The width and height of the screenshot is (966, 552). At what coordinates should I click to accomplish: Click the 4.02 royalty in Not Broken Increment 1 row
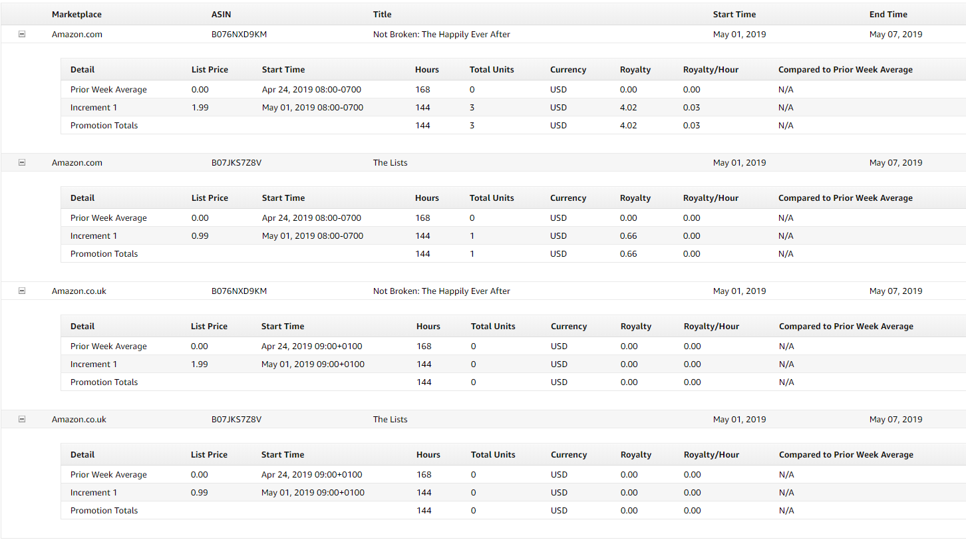click(x=628, y=107)
